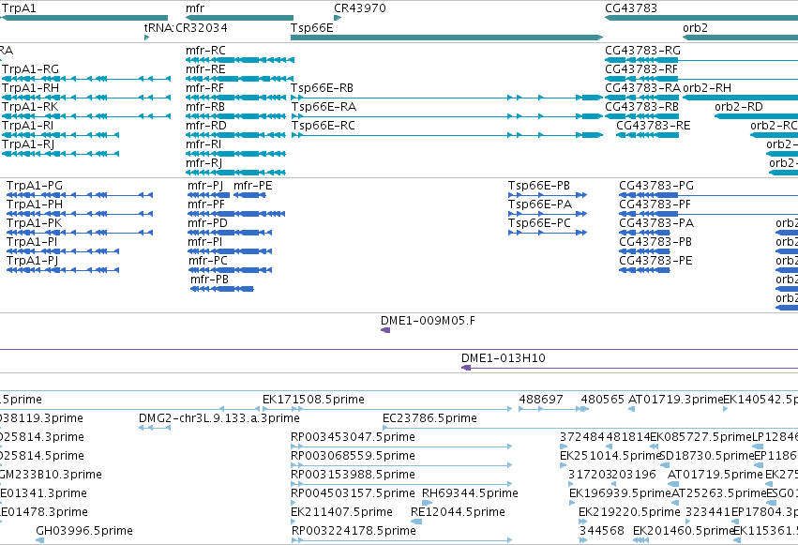Select the DME1-009M05.F clone label
The width and height of the screenshot is (798, 545).
(x=428, y=321)
